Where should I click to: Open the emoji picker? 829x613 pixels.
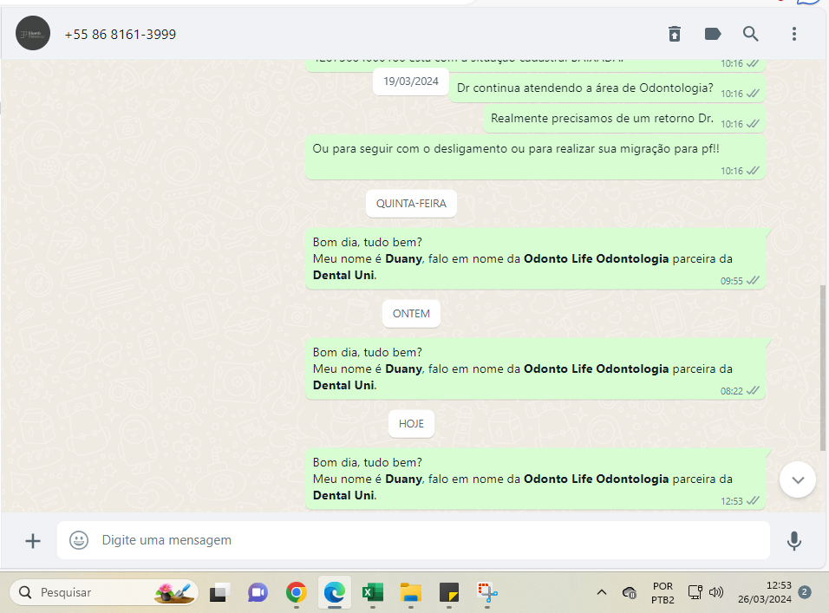(79, 540)
